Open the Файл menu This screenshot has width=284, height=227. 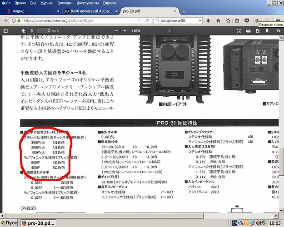coord(6,3)
